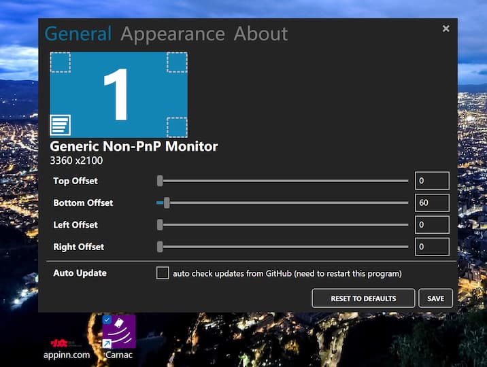Switch to the General tab
The image size is (487, 367).
(78, 34)
